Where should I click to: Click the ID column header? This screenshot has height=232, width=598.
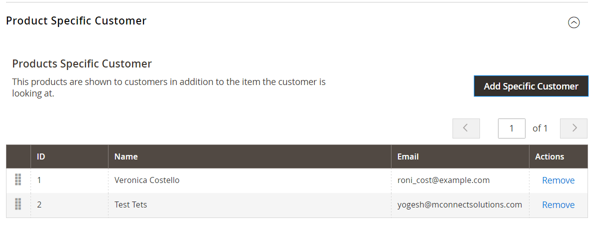tap(41, 156)
